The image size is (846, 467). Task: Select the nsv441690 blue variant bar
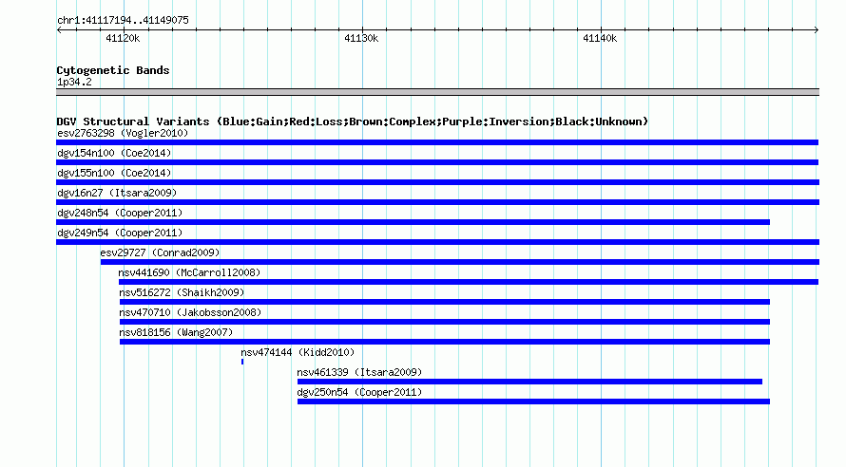pos(469,282)
